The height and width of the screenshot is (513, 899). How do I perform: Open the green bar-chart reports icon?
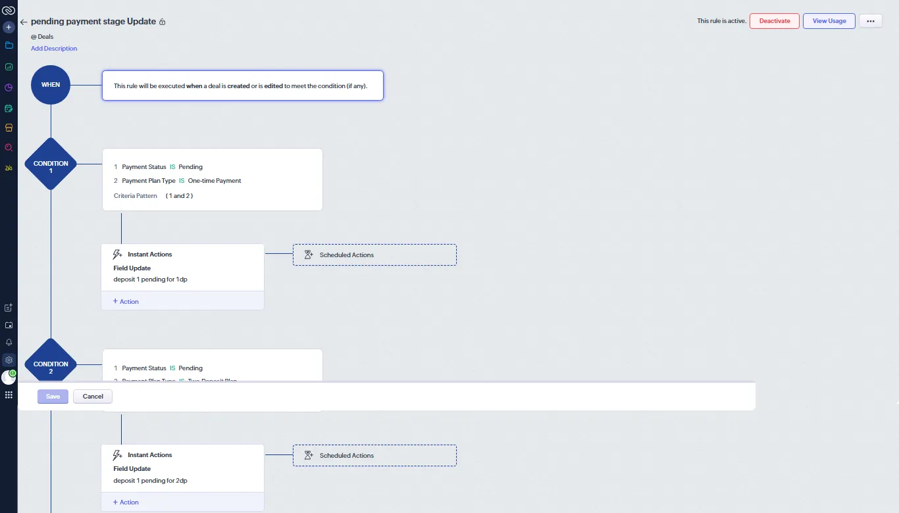(x=9, y=66)
